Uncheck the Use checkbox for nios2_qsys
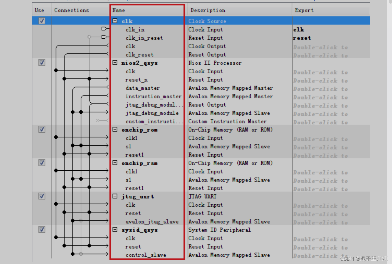 click(x=42, y=63)
